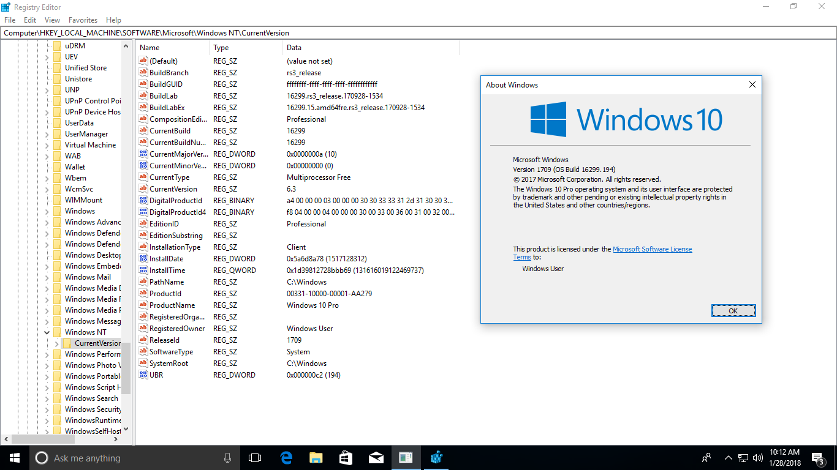
Task: Expand the Virtual Machine tree node
Action: [47, 145]
